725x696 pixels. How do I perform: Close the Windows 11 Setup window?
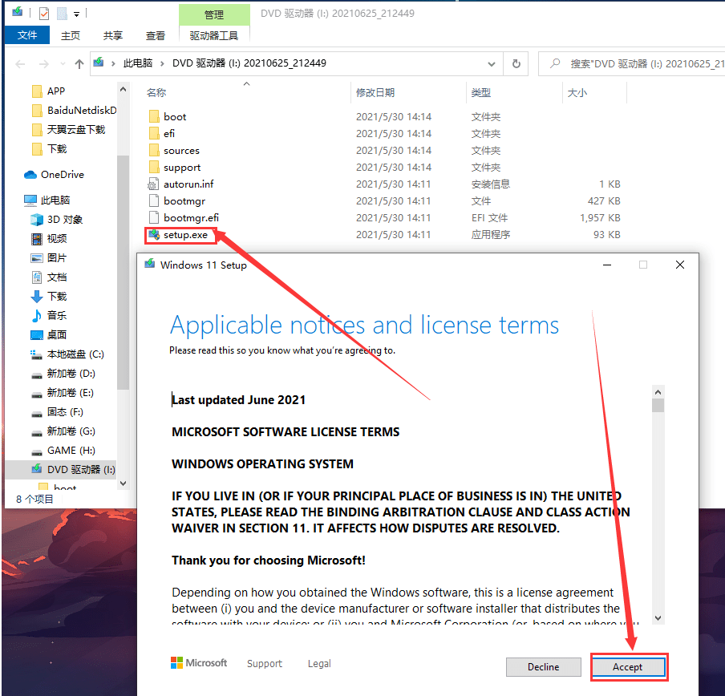[x=680, y=265]
